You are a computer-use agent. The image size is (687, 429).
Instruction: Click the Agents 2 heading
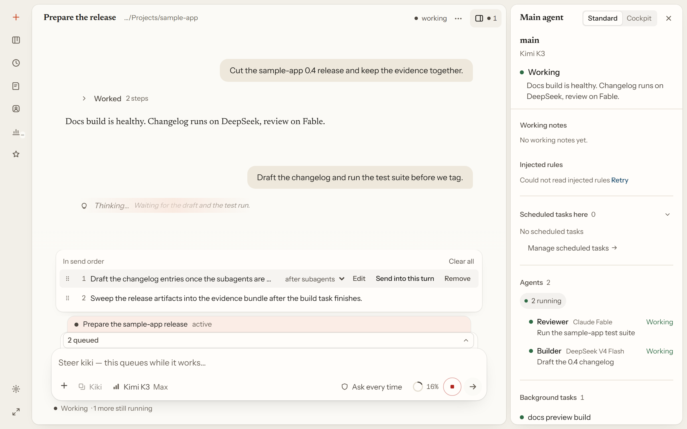(535, 283)
